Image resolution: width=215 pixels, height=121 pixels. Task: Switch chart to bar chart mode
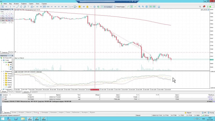click(x=128, y=6)
